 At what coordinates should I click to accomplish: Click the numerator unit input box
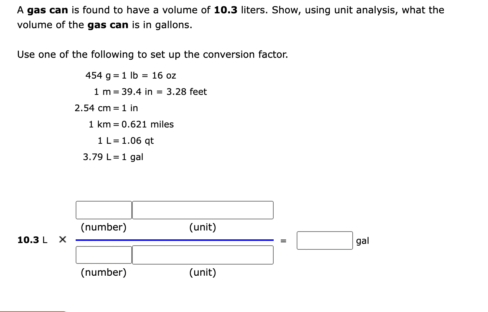click(x=202, y=210)
